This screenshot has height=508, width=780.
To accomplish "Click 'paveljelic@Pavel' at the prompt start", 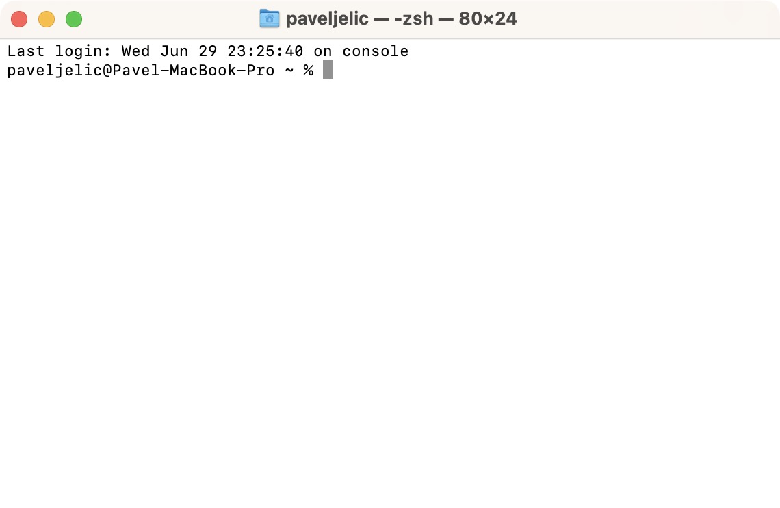I will (x=83, y=71).
